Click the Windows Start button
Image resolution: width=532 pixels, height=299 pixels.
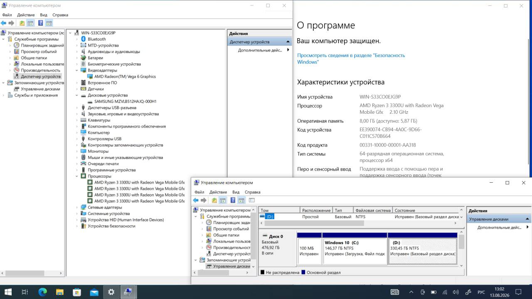tap(8, 292)
